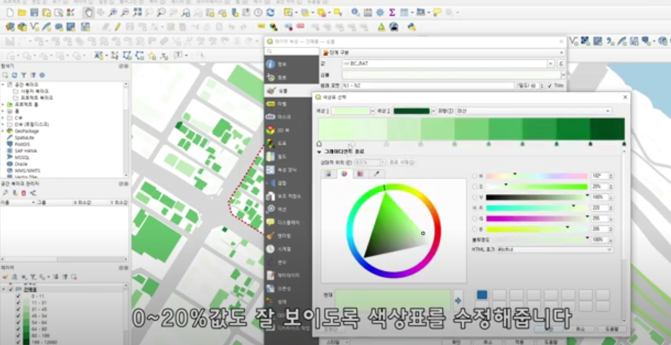Select the R radio button
Image resolution: width=671 pixels, height=345 pixels.
click(475, 208)
